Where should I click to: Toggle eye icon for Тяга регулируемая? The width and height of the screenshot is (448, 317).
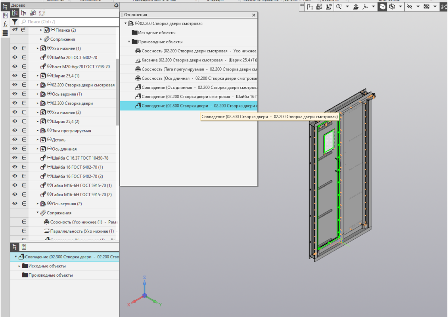(15, 130)
